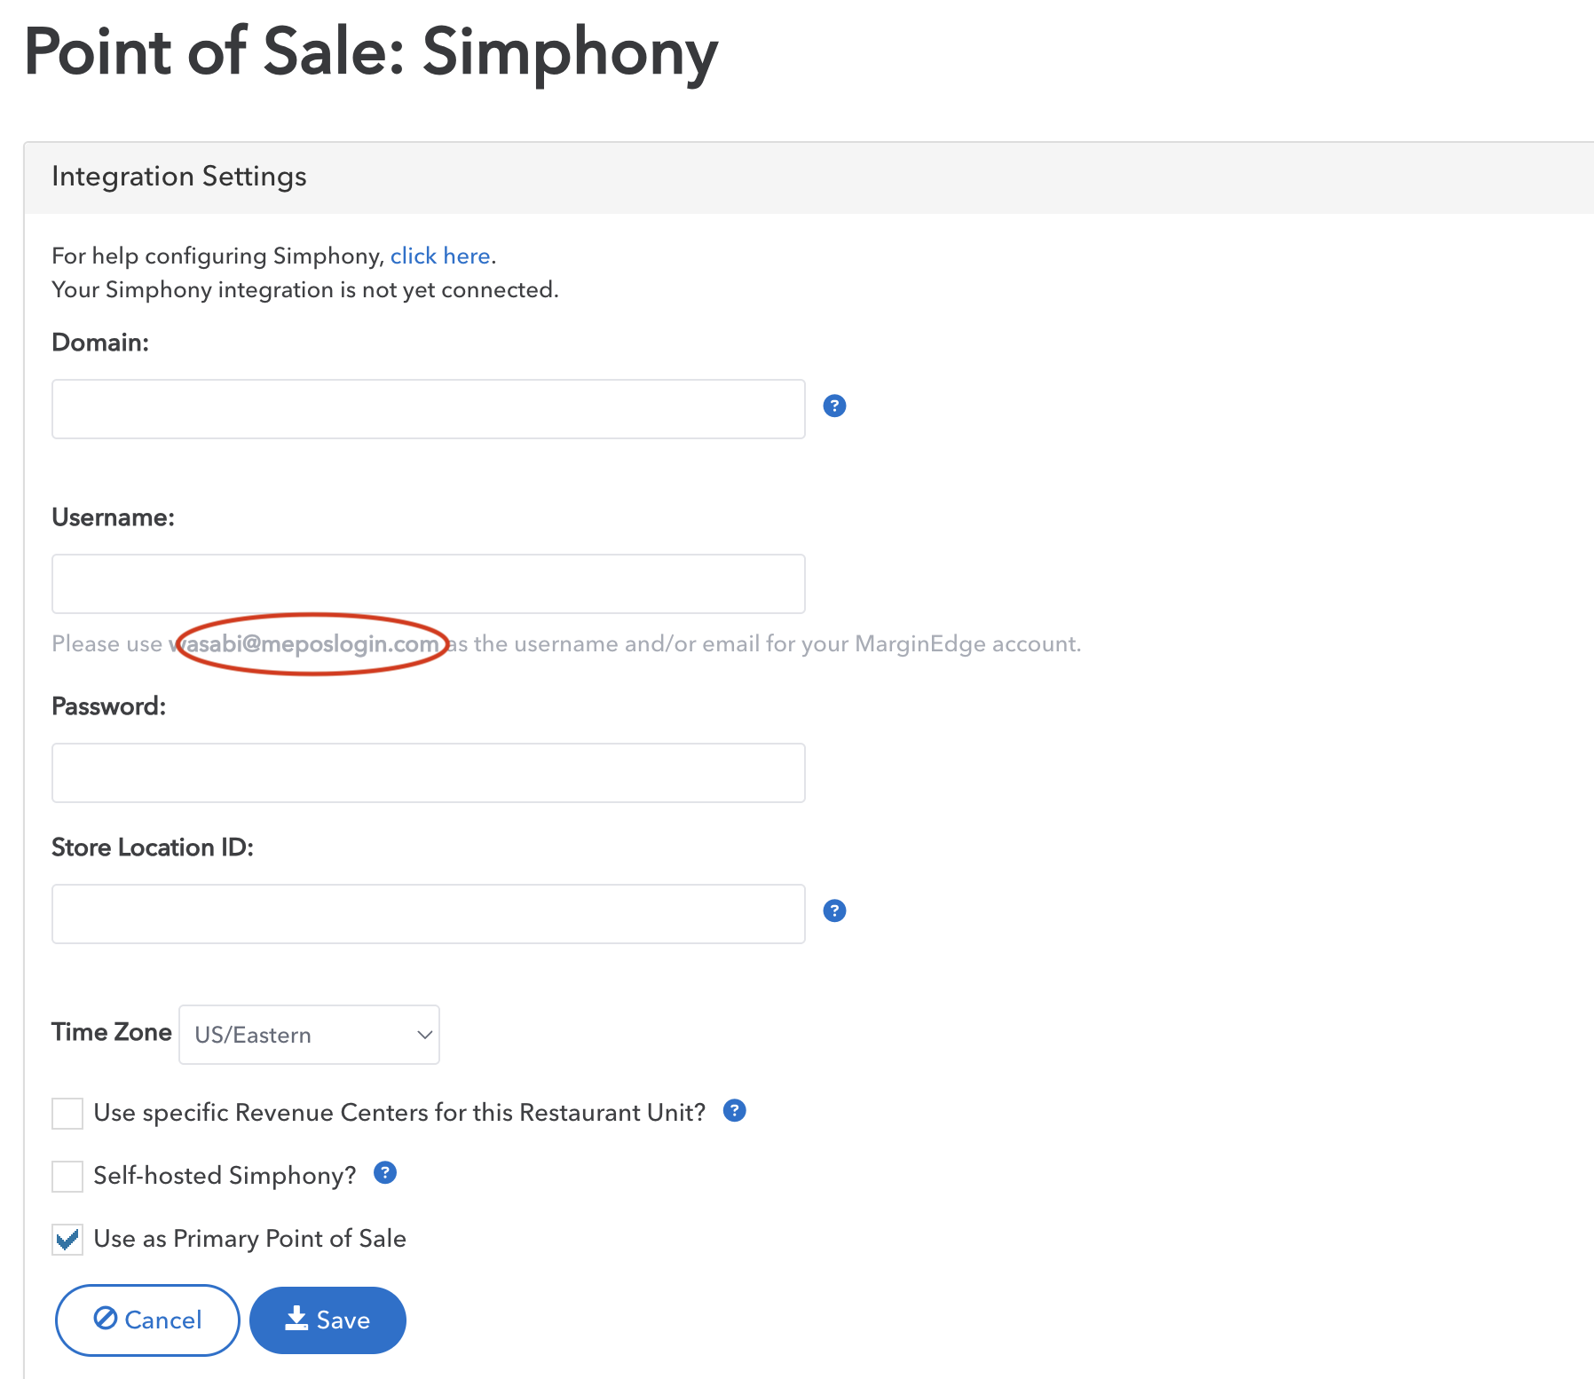Open the Time Zone dropdown
Viewport: 1594px width, 1379px height.
tap(309, 1035)
